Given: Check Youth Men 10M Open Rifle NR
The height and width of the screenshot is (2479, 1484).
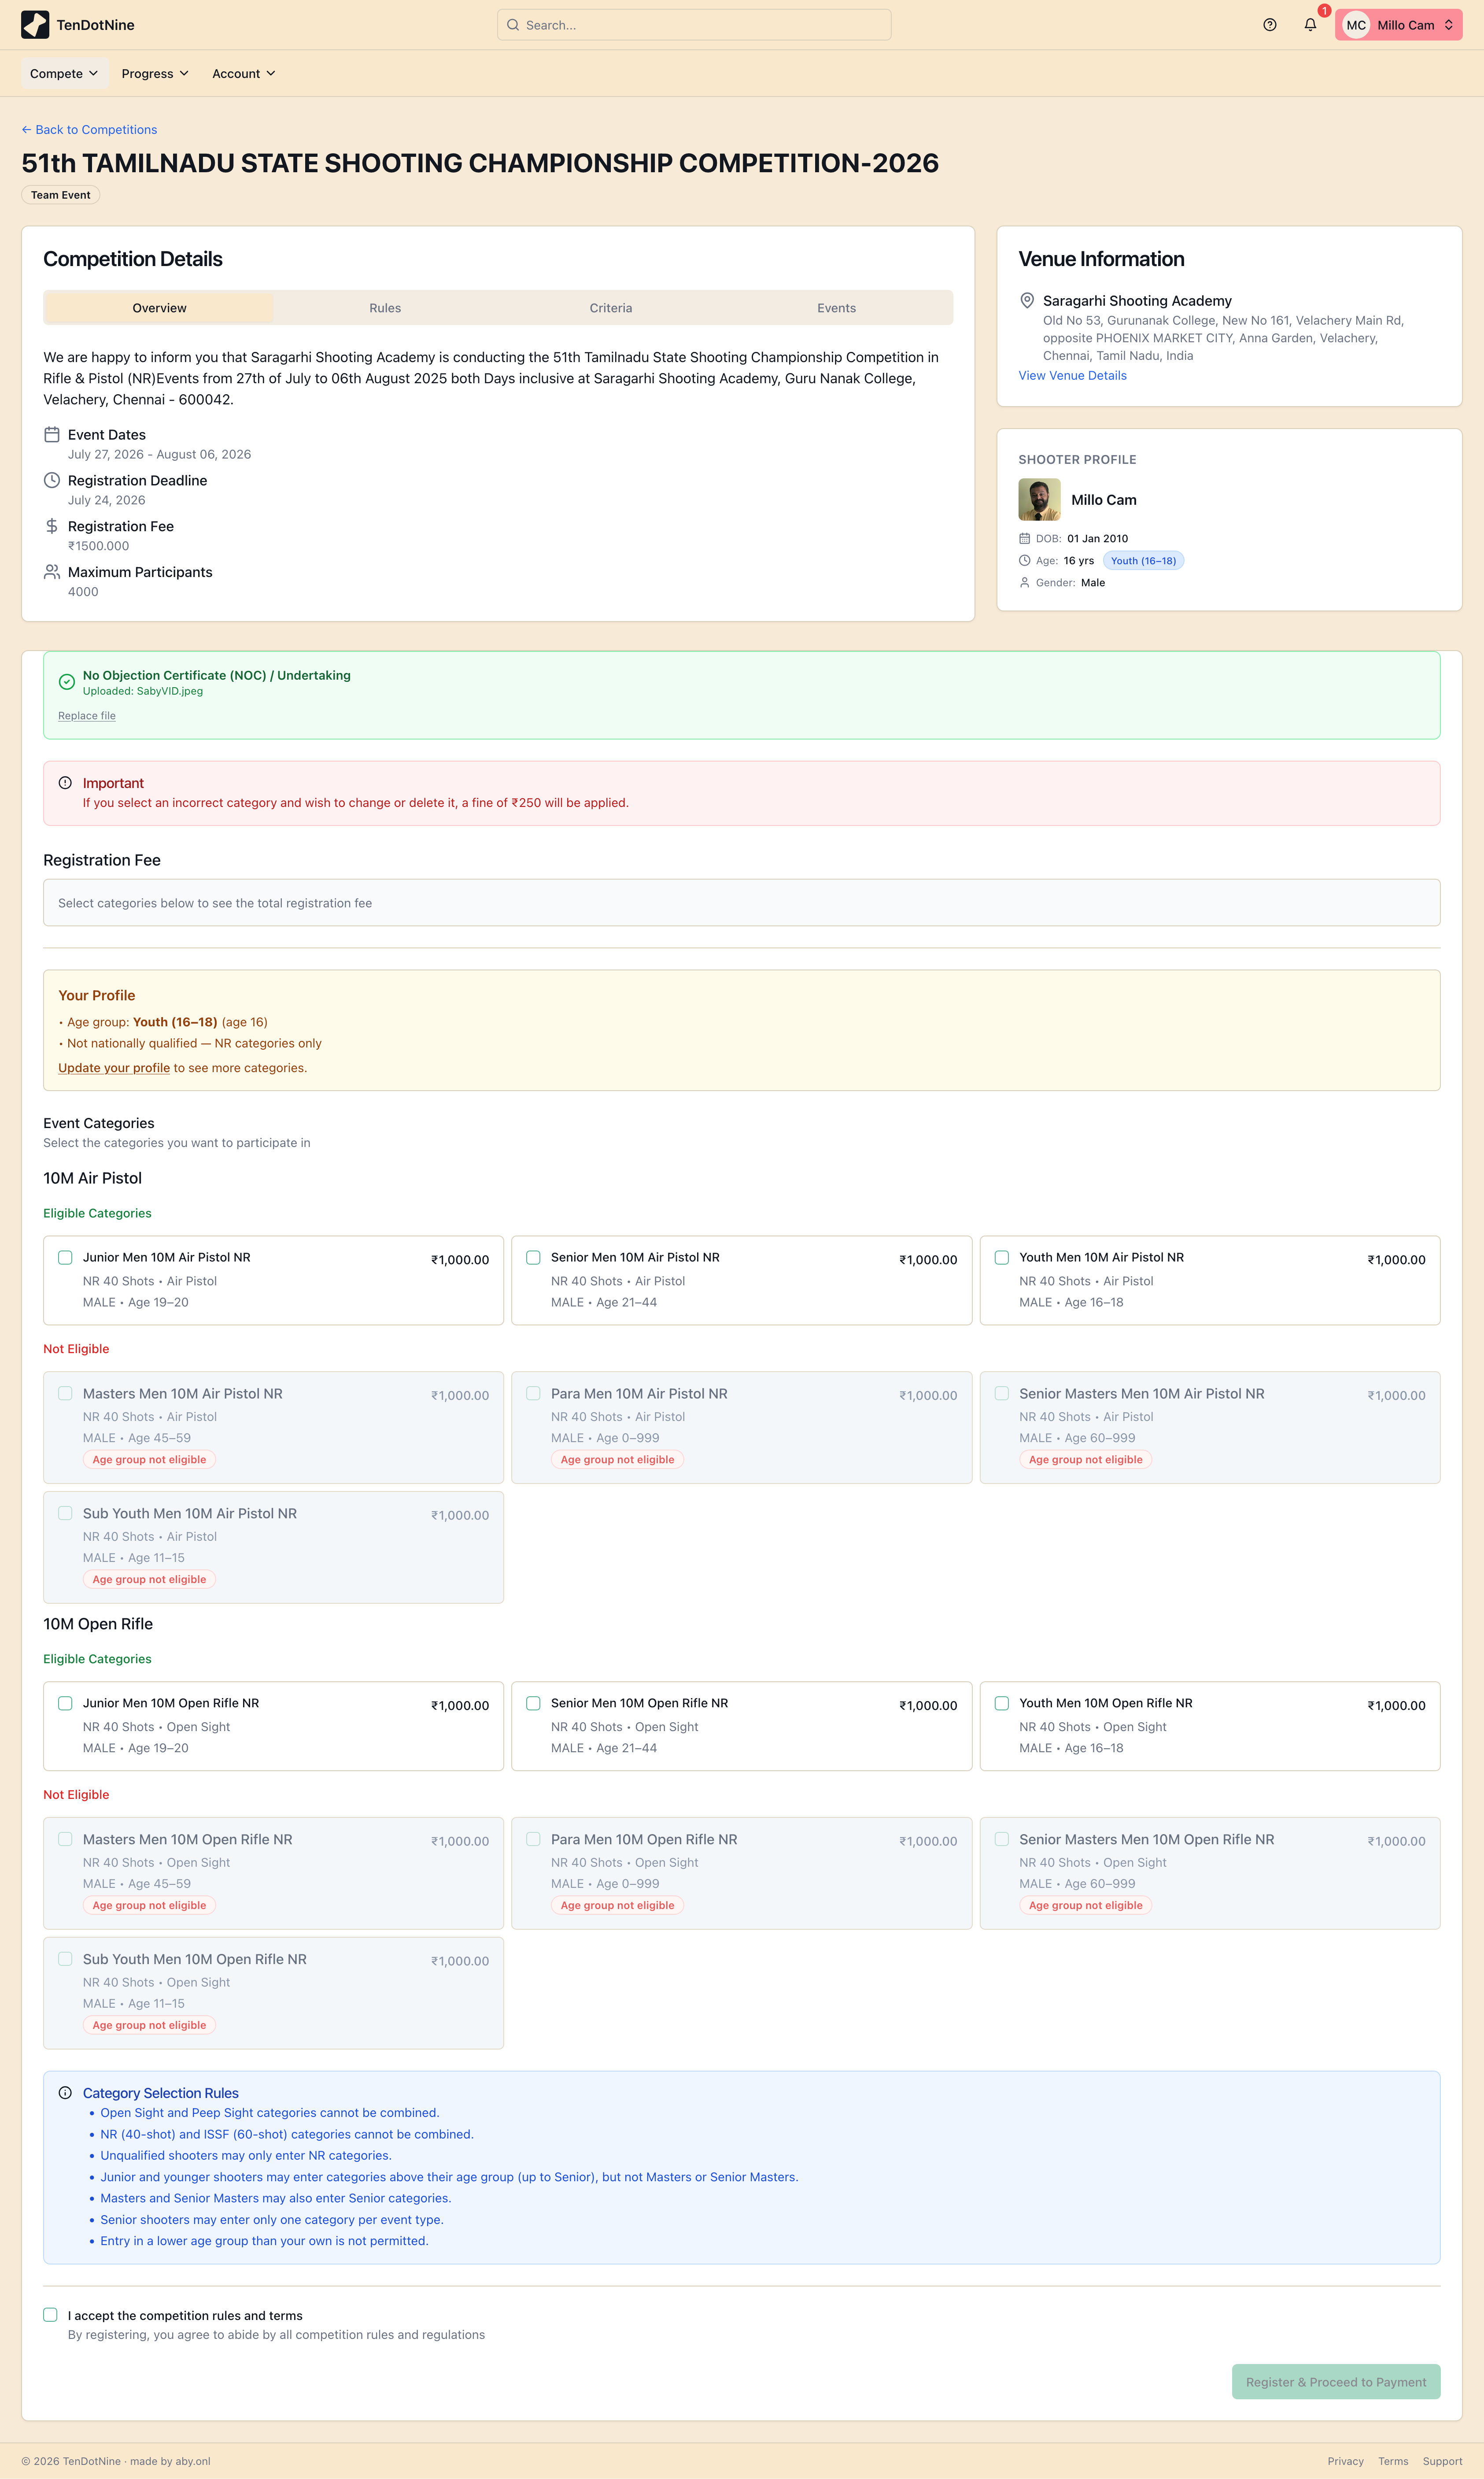Looking at the screenshot, I should click(x=1001, y=1703).
